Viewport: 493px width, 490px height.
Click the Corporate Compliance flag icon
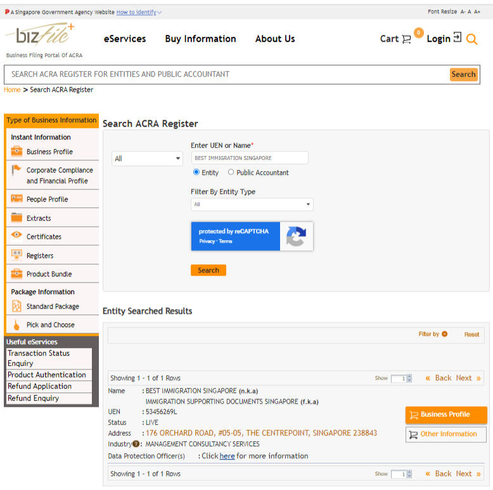click(x=16, y=170)
